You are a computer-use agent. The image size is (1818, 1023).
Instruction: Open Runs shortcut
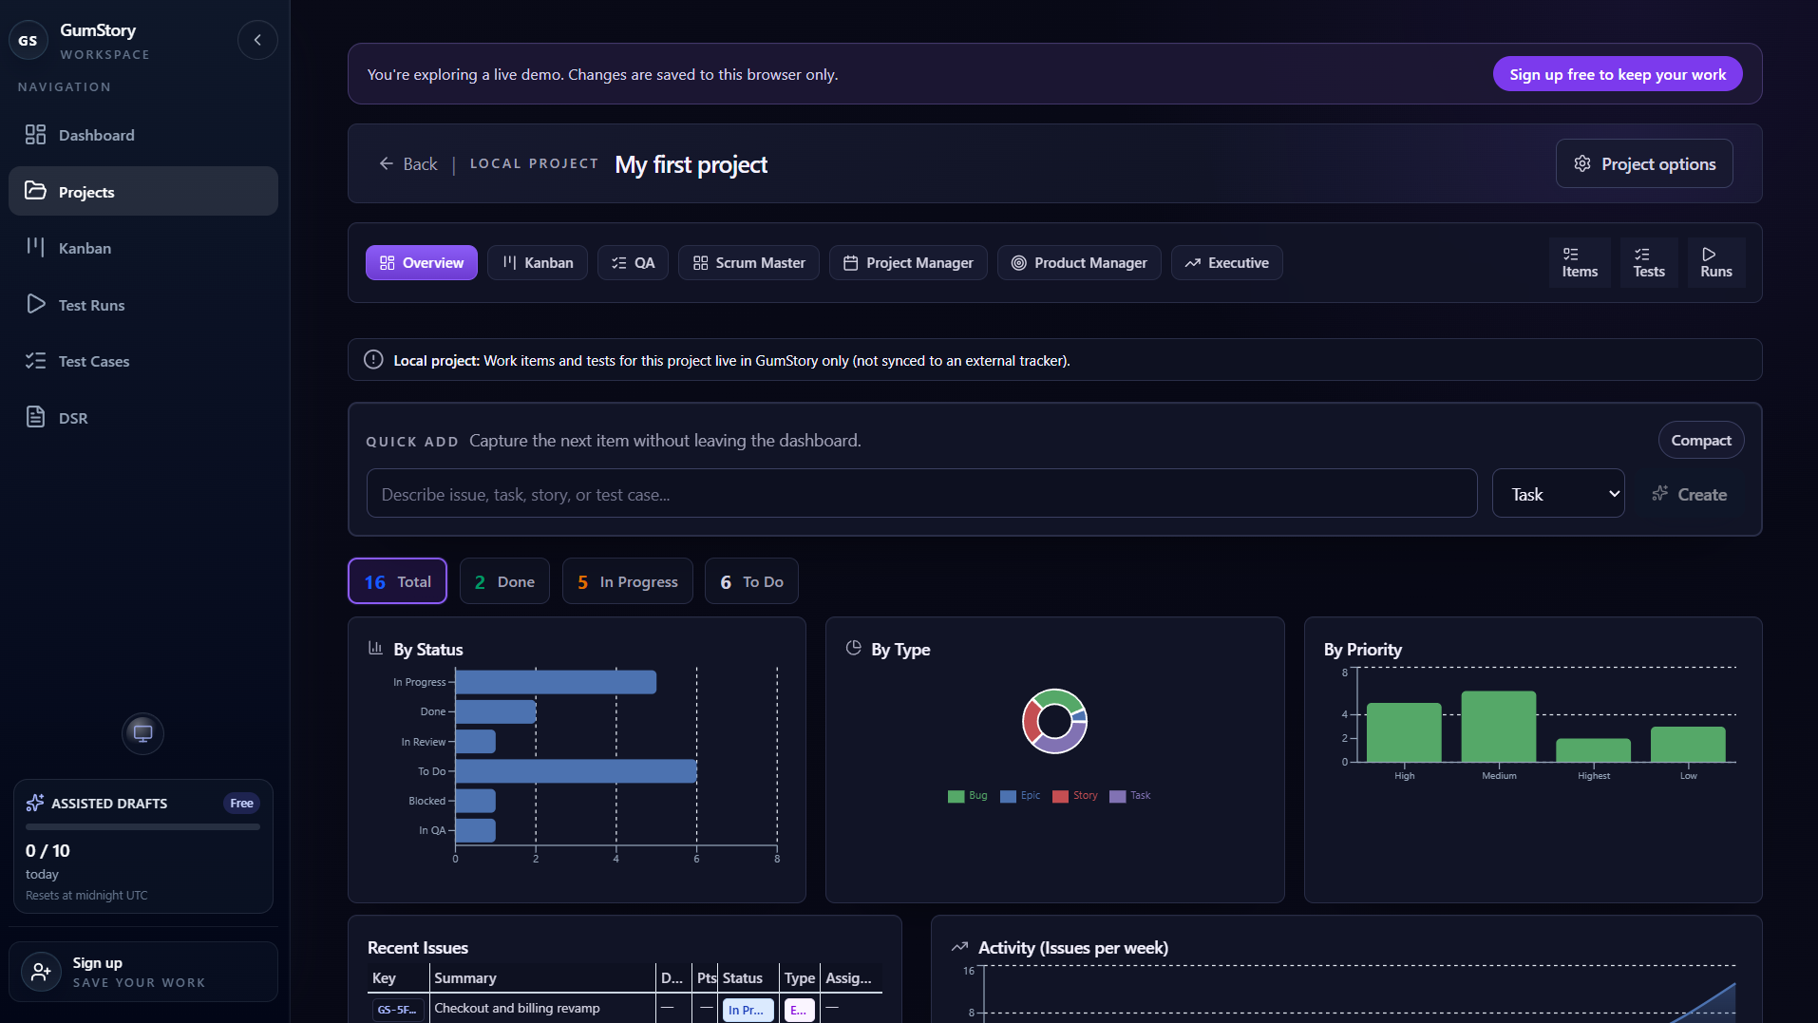(1715, 262)
